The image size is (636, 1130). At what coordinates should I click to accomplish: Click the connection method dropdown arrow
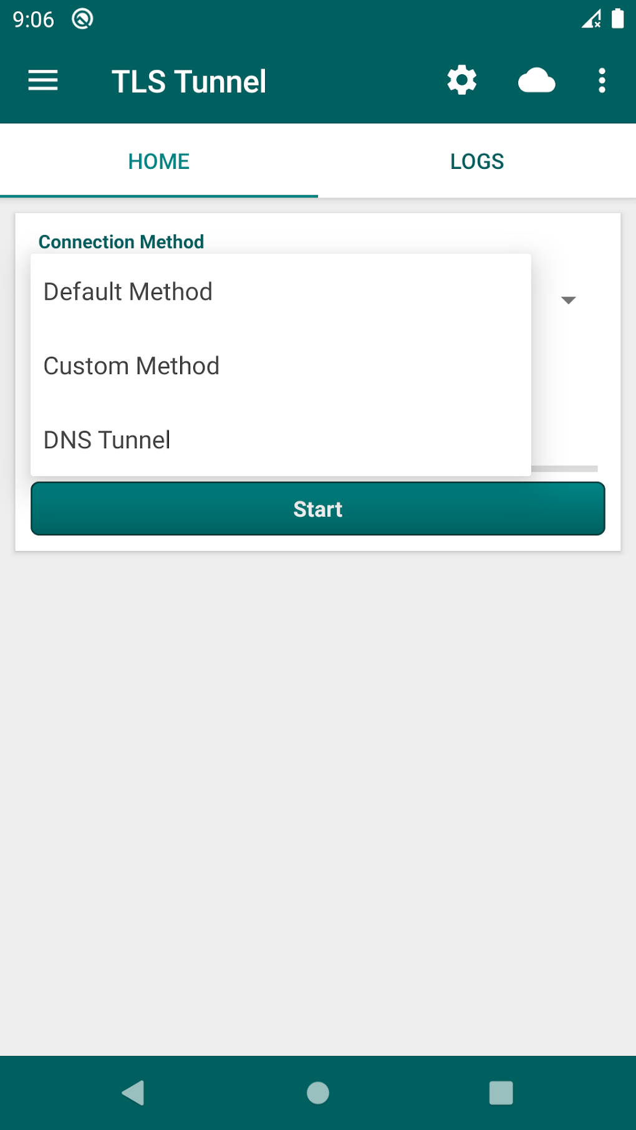point(568,300)
